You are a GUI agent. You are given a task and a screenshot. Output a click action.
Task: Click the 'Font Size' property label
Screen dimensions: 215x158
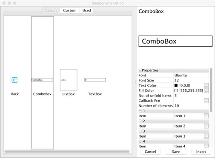coord(146,80)
